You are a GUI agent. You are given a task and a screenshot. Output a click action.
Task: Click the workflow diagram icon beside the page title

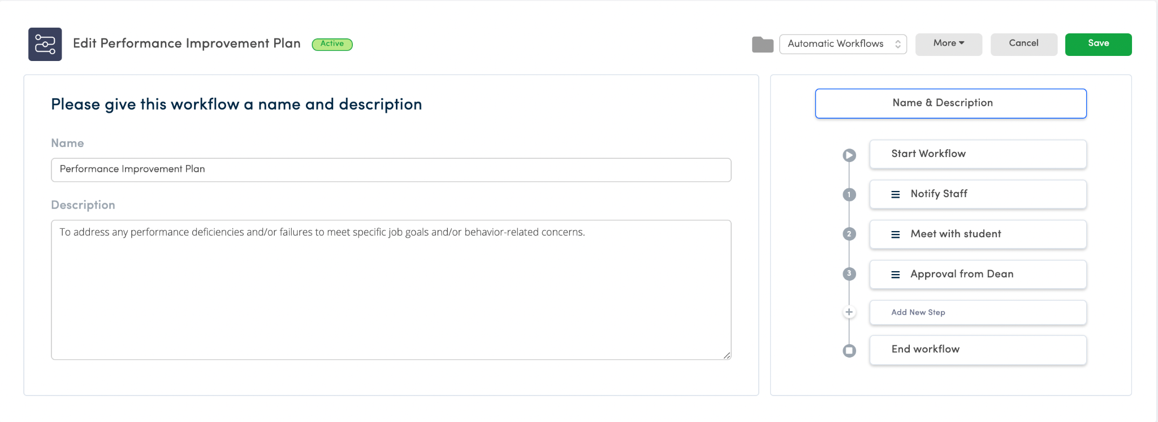(45, 43)
